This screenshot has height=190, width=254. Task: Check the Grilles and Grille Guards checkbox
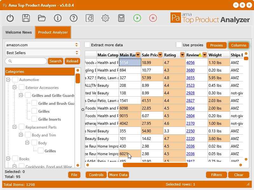tap(28, 95)
